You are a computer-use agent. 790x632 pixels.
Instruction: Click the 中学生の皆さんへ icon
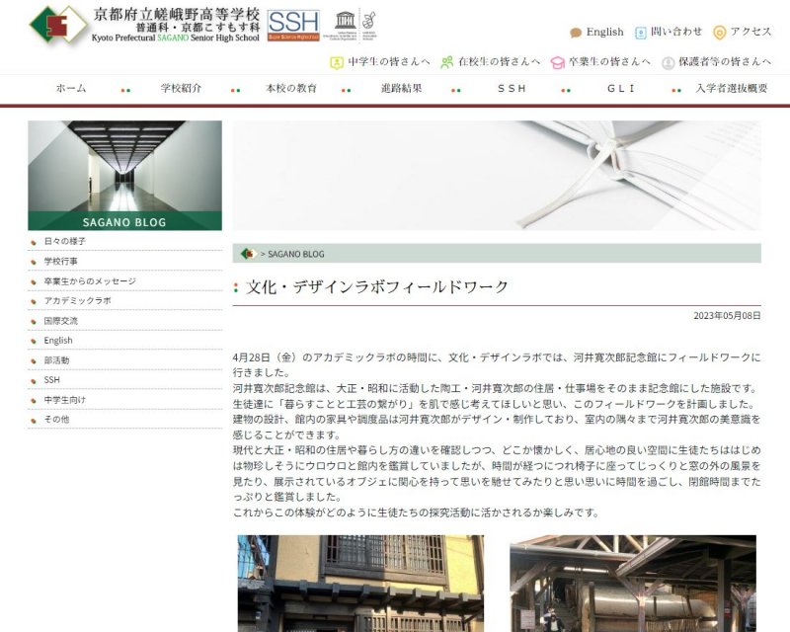337,61
